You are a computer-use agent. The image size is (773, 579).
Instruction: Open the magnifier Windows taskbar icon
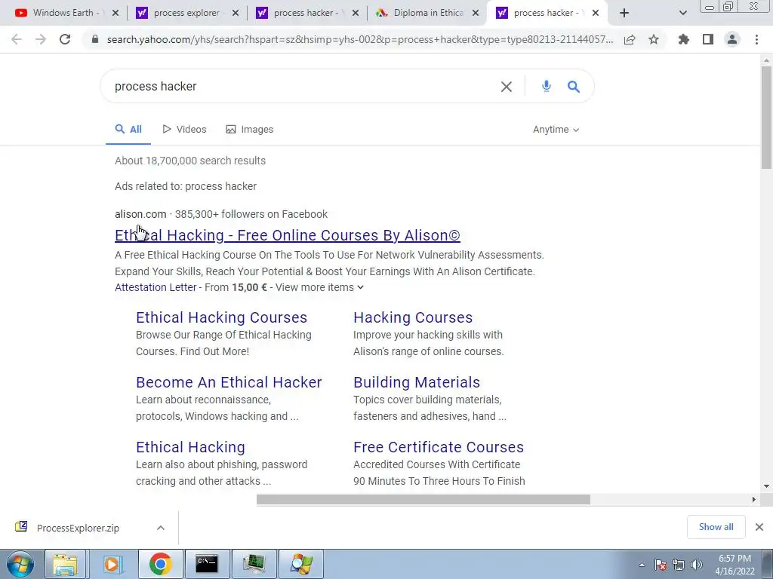(x=301, y=564)
